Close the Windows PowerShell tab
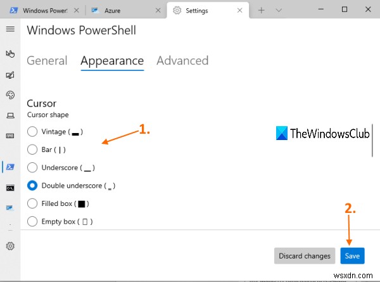Viewport: 380px width, 282px height. coord(77,10)
